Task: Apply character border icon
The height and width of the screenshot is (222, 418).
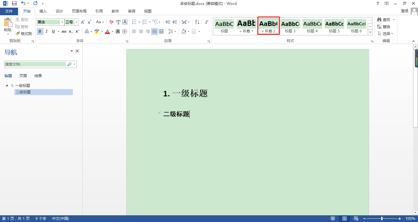Action: click(125, 22)
